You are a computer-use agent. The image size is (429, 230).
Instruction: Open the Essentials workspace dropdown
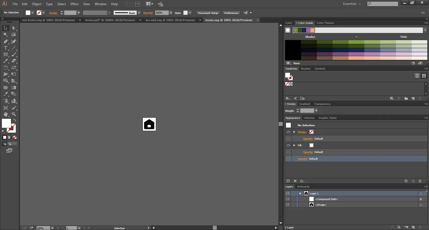tap(352, 4)
